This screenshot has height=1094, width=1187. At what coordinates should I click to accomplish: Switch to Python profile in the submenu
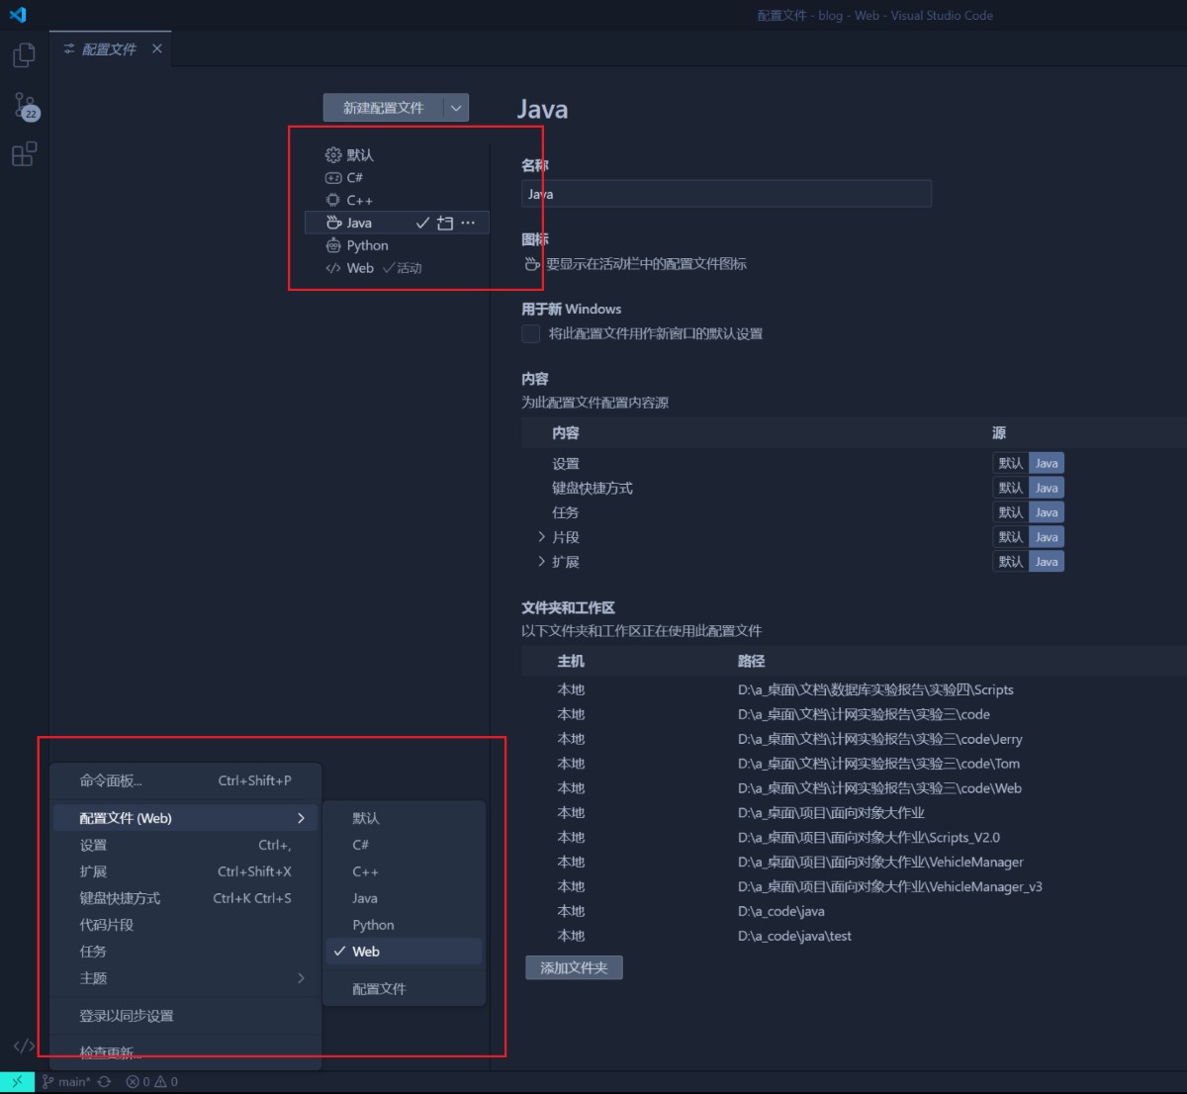tap(404, 926)
